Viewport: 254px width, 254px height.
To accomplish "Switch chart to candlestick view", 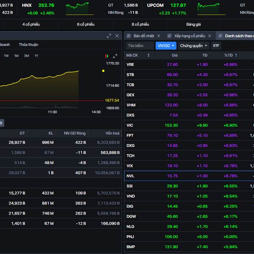I will (x=107, y=56).
